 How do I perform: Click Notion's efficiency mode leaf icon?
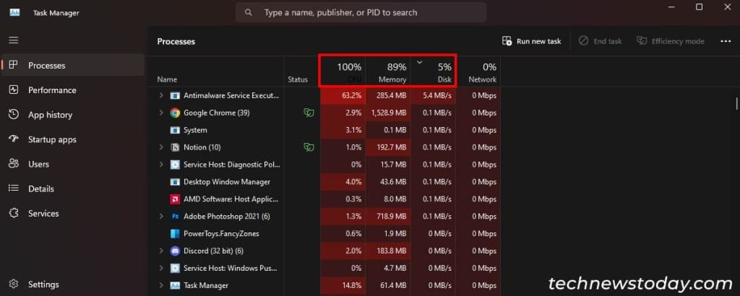click(x=309, y=147)
